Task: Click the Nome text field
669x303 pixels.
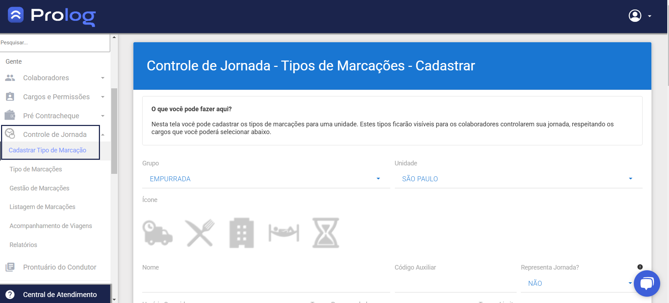Action: click(266, 284)
